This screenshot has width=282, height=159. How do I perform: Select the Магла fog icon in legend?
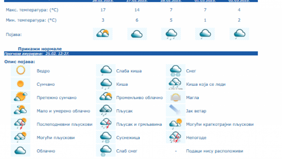click(176, 98)
